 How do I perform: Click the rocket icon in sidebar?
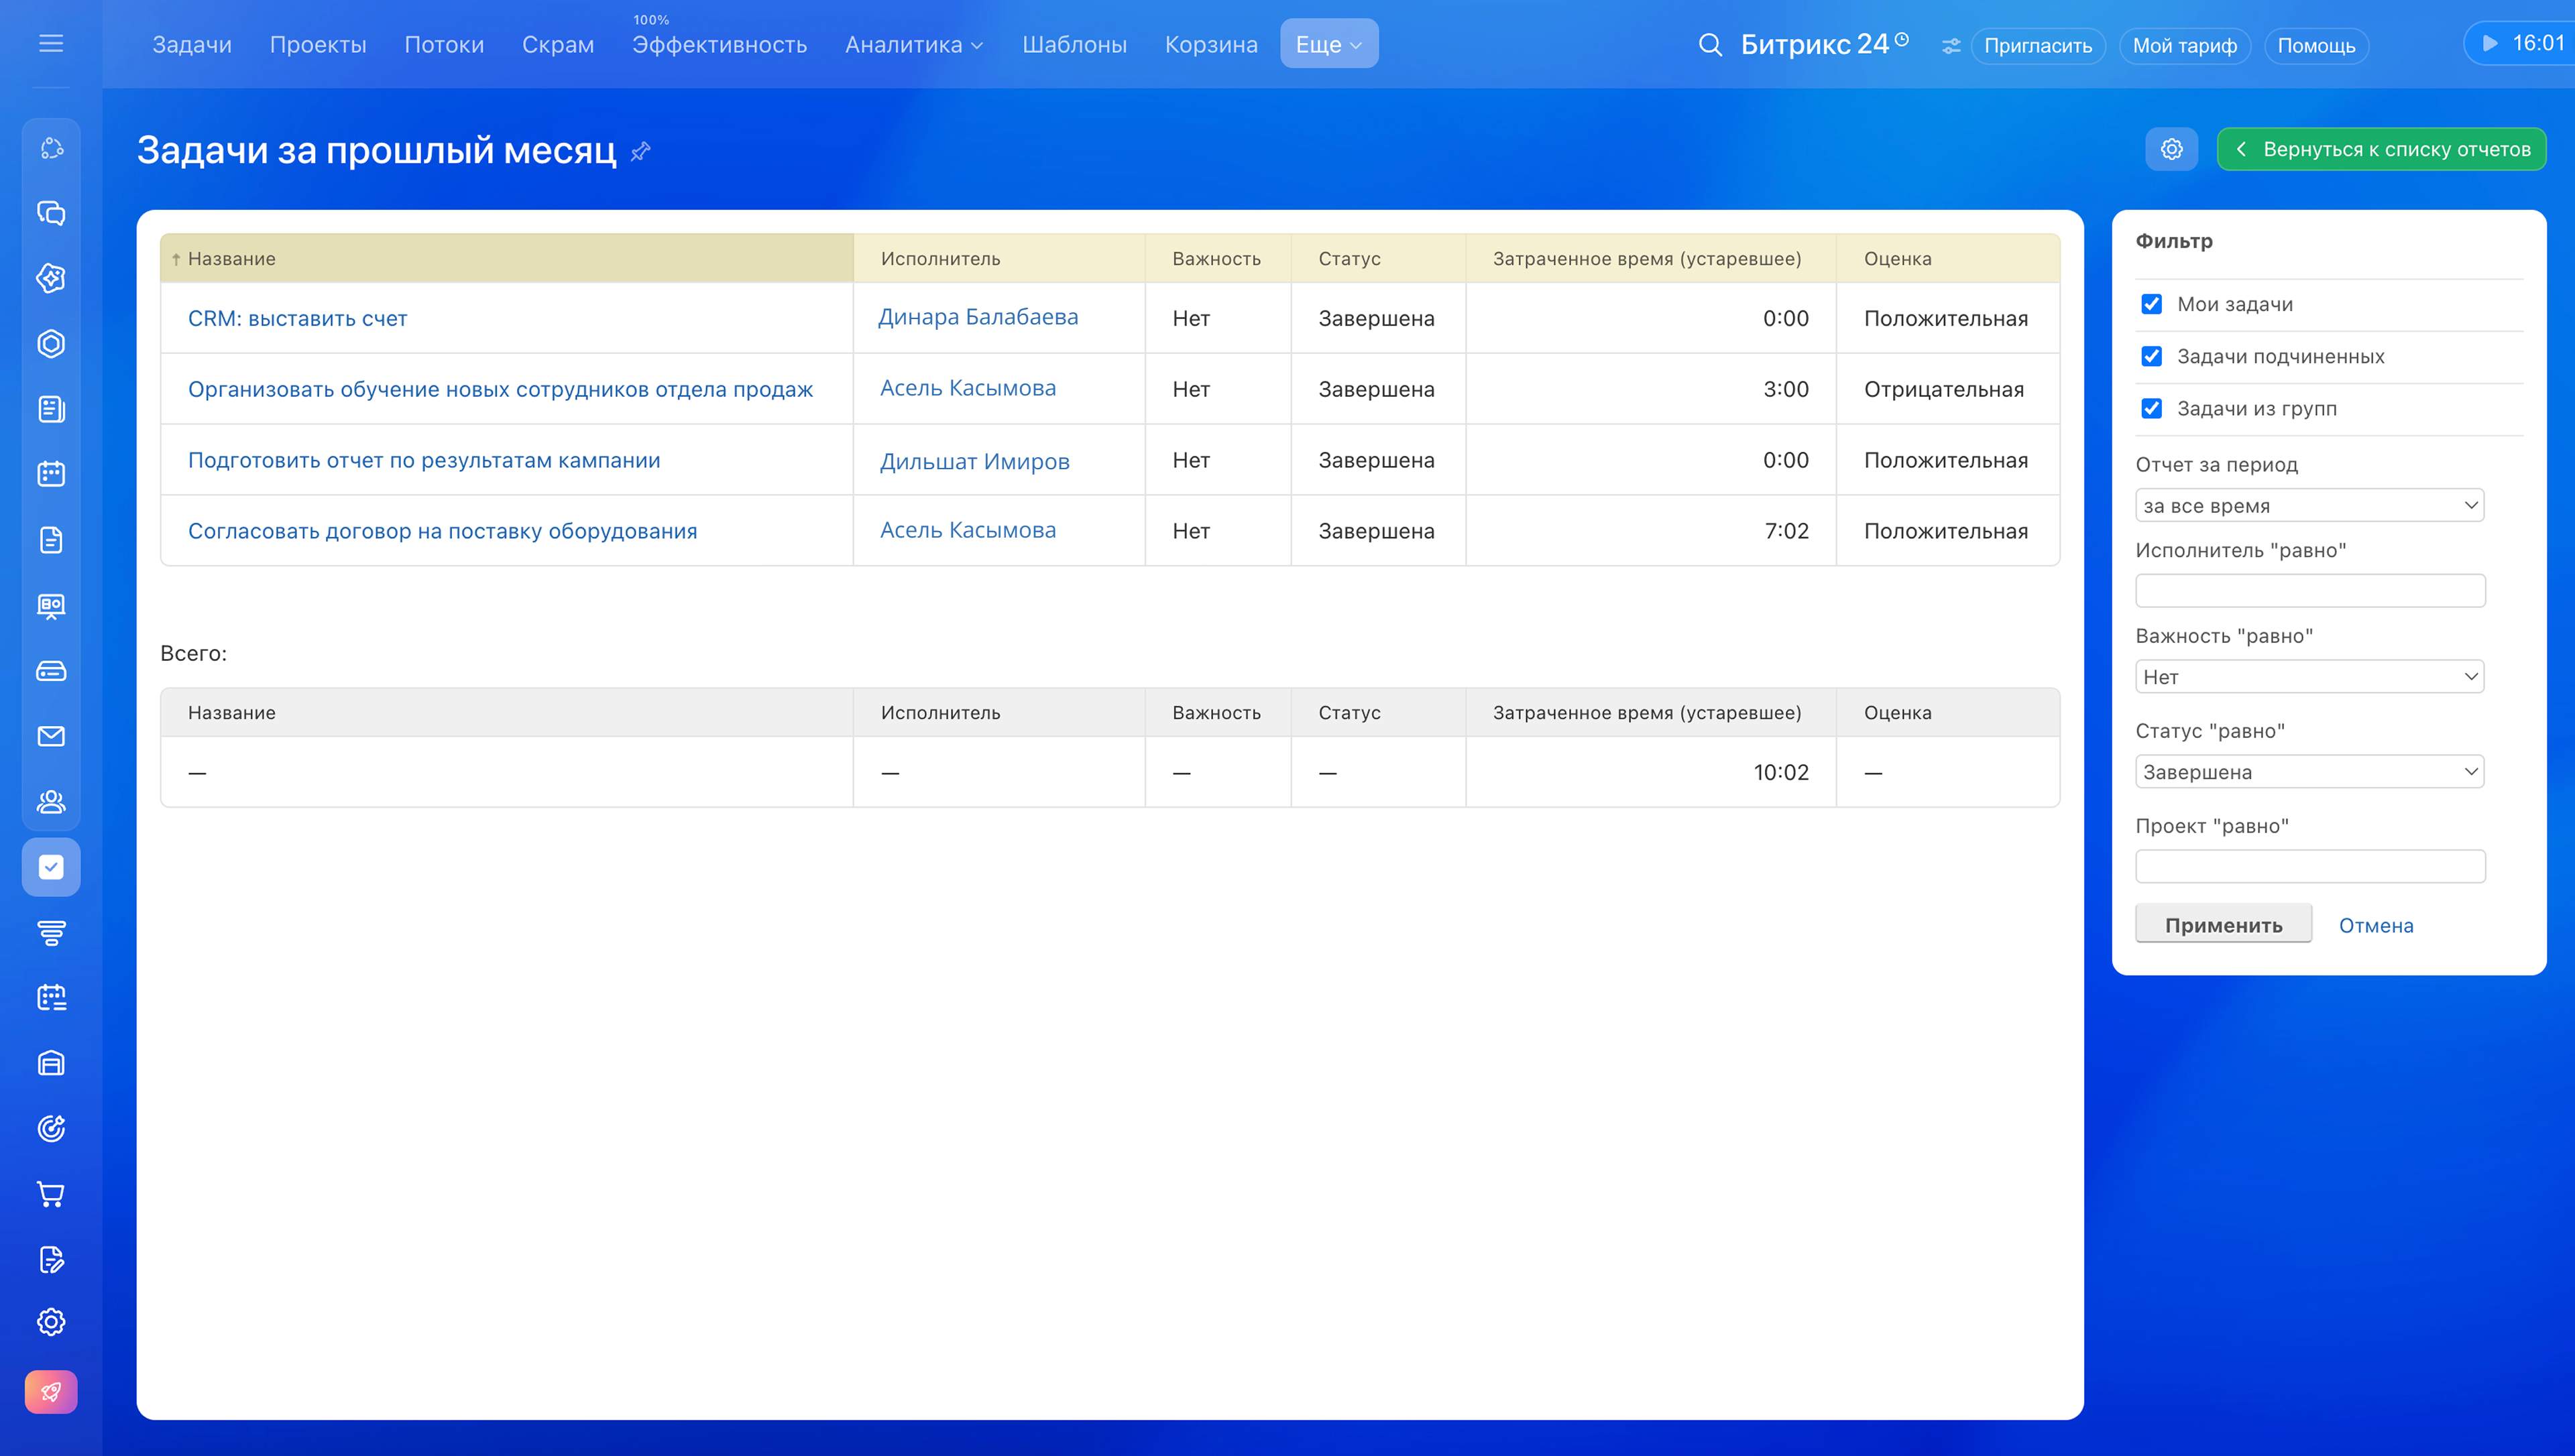[51, 1392]
